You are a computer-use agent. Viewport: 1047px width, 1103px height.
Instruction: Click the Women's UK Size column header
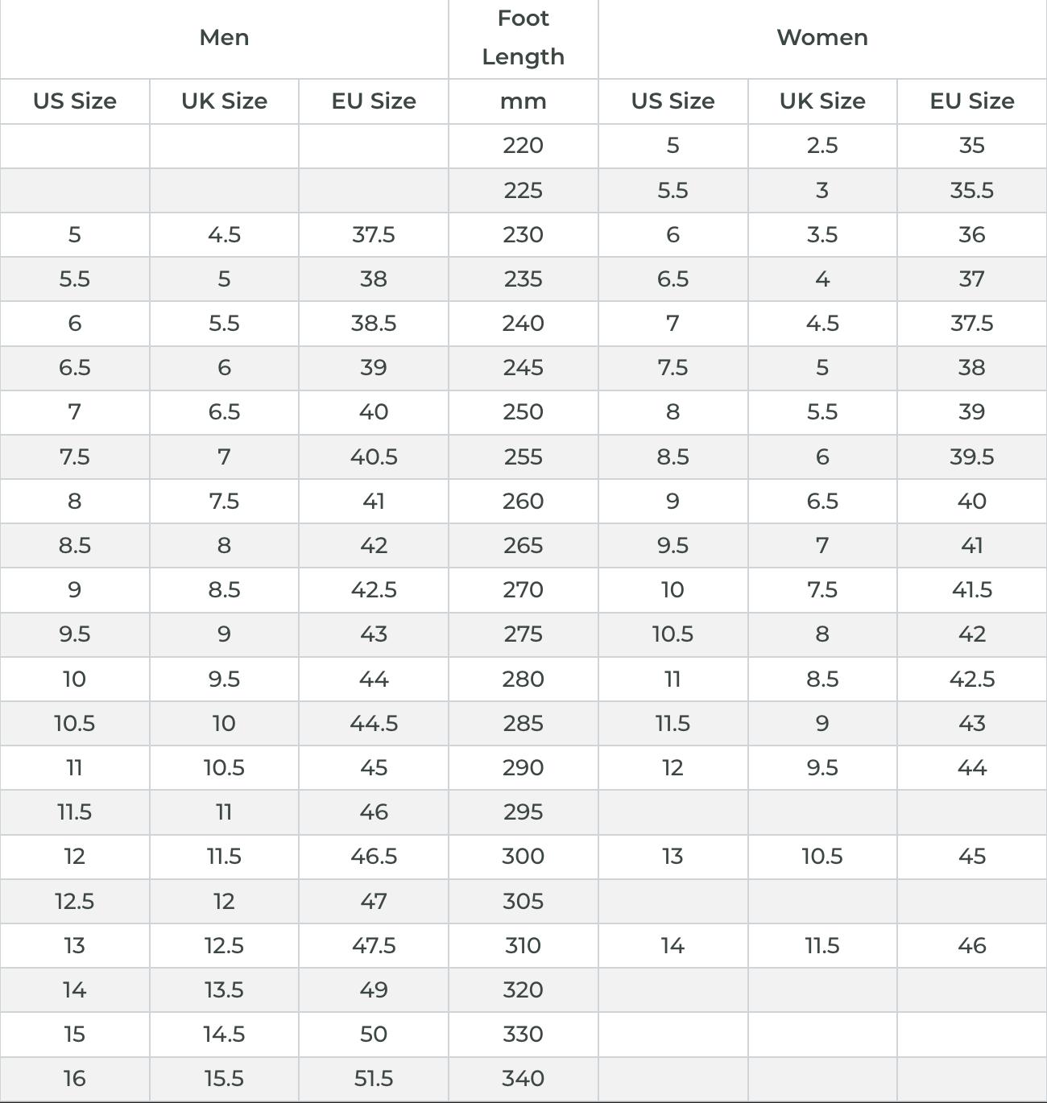[x=821, y=101]
